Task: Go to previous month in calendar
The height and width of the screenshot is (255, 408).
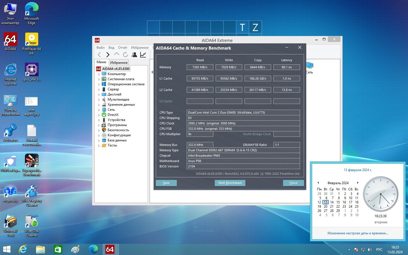Action: coord(318,183)
